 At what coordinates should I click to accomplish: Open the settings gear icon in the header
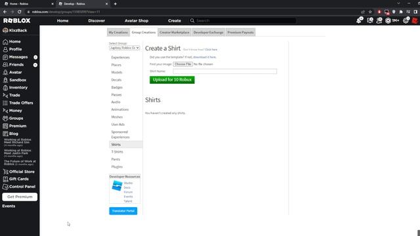click(406, 20)
